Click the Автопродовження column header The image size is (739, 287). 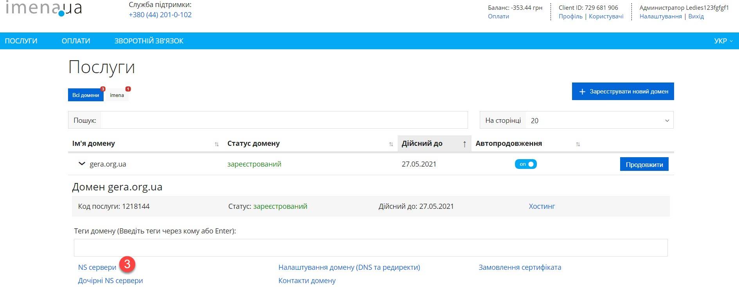[x=509, y=143]
